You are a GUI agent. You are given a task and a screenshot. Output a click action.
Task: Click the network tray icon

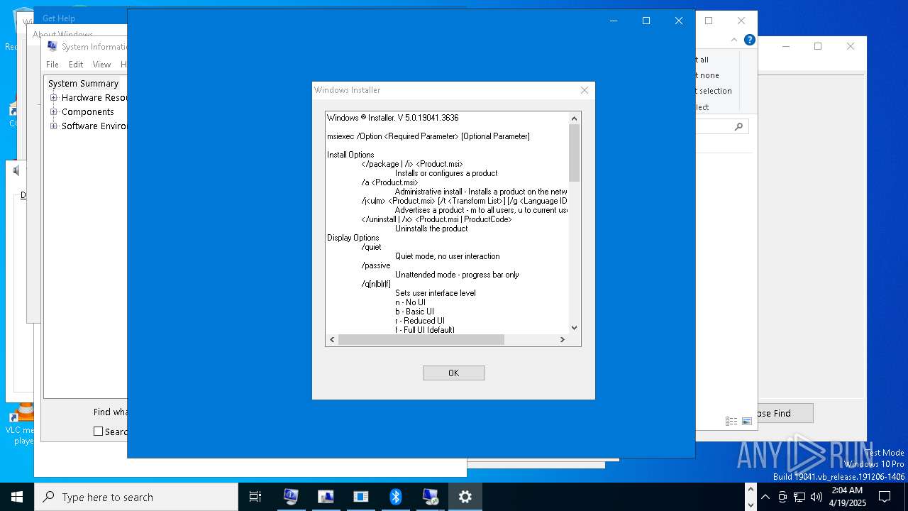click(799, 497)
